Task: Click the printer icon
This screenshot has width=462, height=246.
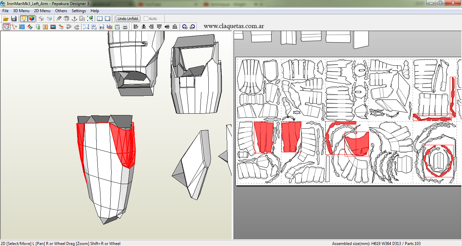Action: click(125, 27)
